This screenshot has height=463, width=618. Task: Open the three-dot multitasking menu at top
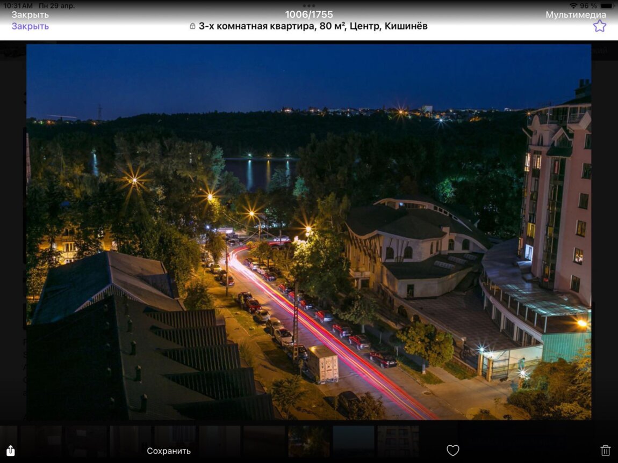tap(309, 5)
